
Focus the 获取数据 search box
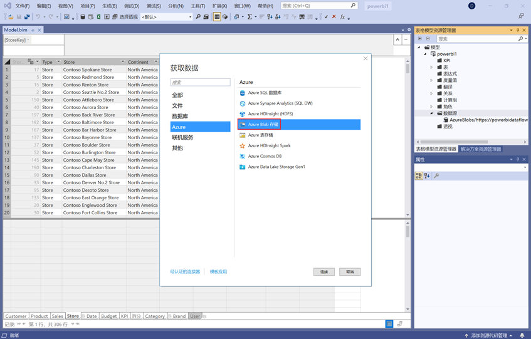(x=200, y=82)
